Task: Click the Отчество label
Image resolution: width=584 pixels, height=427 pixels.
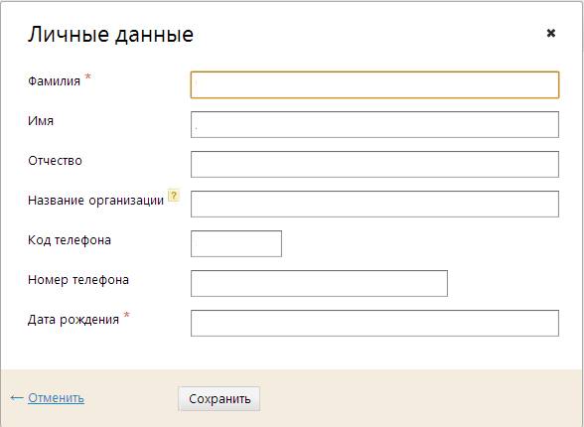Action: tap(55, 161)
